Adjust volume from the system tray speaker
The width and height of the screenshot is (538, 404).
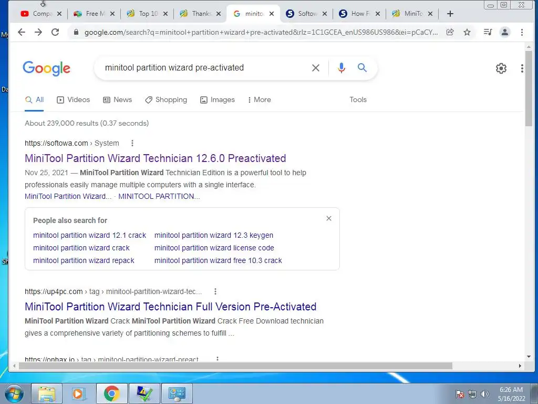pos(485,394)
